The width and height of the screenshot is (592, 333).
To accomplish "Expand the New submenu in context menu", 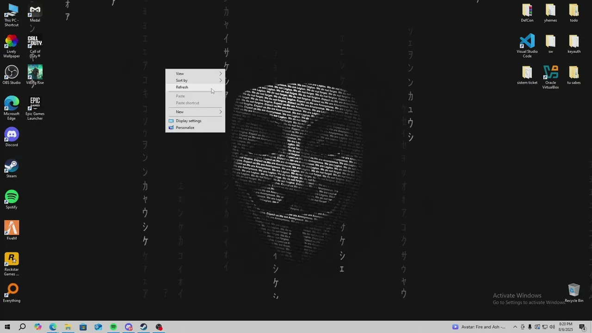I will 195,112.
